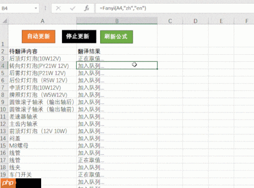Screen dimensions: 254x188
Task: Select row 4 header
Action: tap(4, 65)
